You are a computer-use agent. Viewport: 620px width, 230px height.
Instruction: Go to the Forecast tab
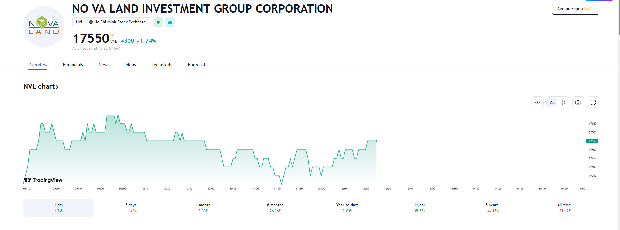(x=196, y=65)
